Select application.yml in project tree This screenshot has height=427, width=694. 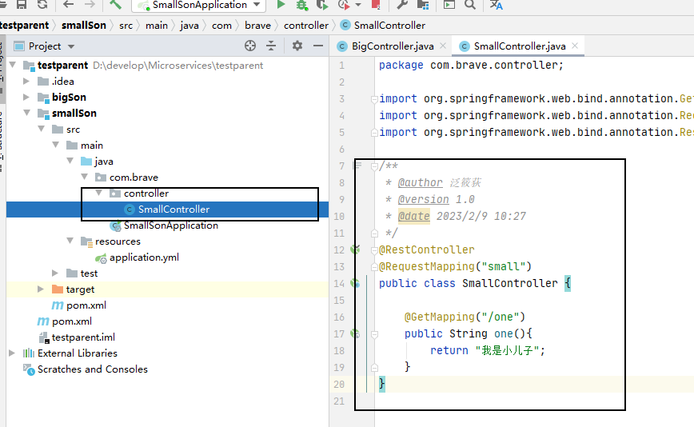tap(144, 257)
